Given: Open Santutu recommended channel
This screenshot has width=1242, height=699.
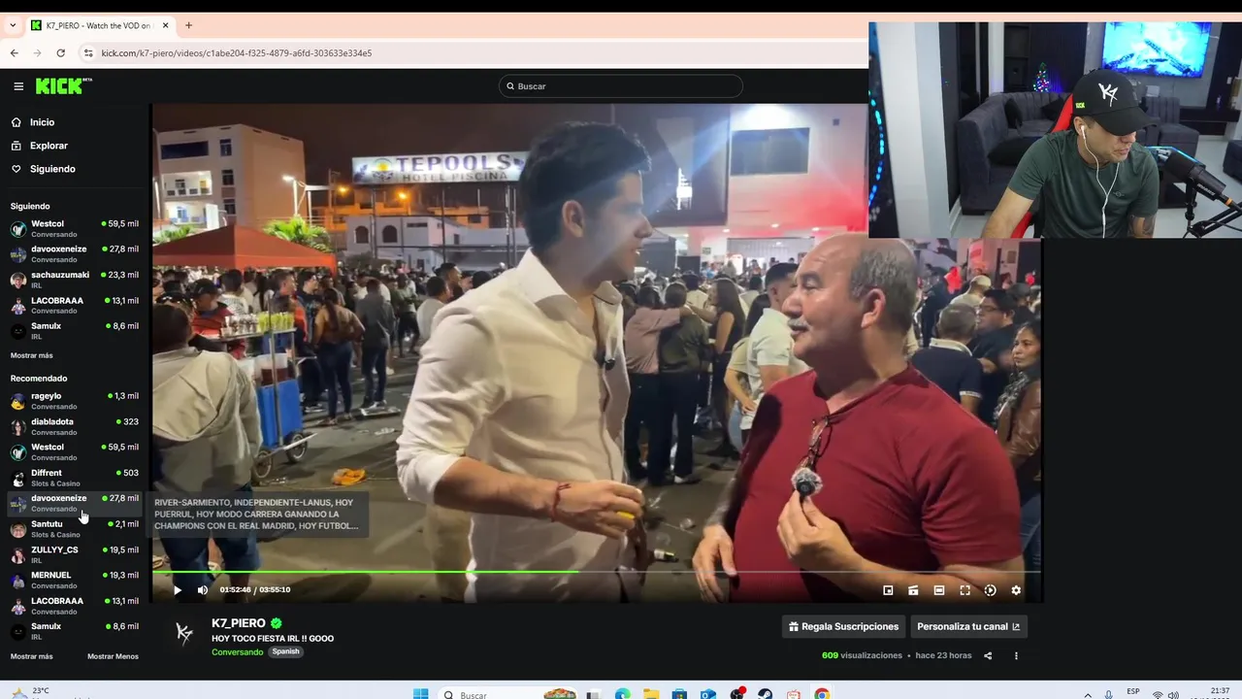Looking at the screenshot, I should tap(75, 529).
